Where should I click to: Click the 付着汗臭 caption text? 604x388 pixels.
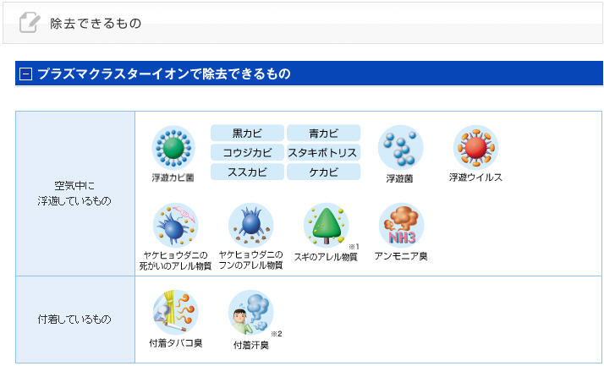(x=251, y=345)
